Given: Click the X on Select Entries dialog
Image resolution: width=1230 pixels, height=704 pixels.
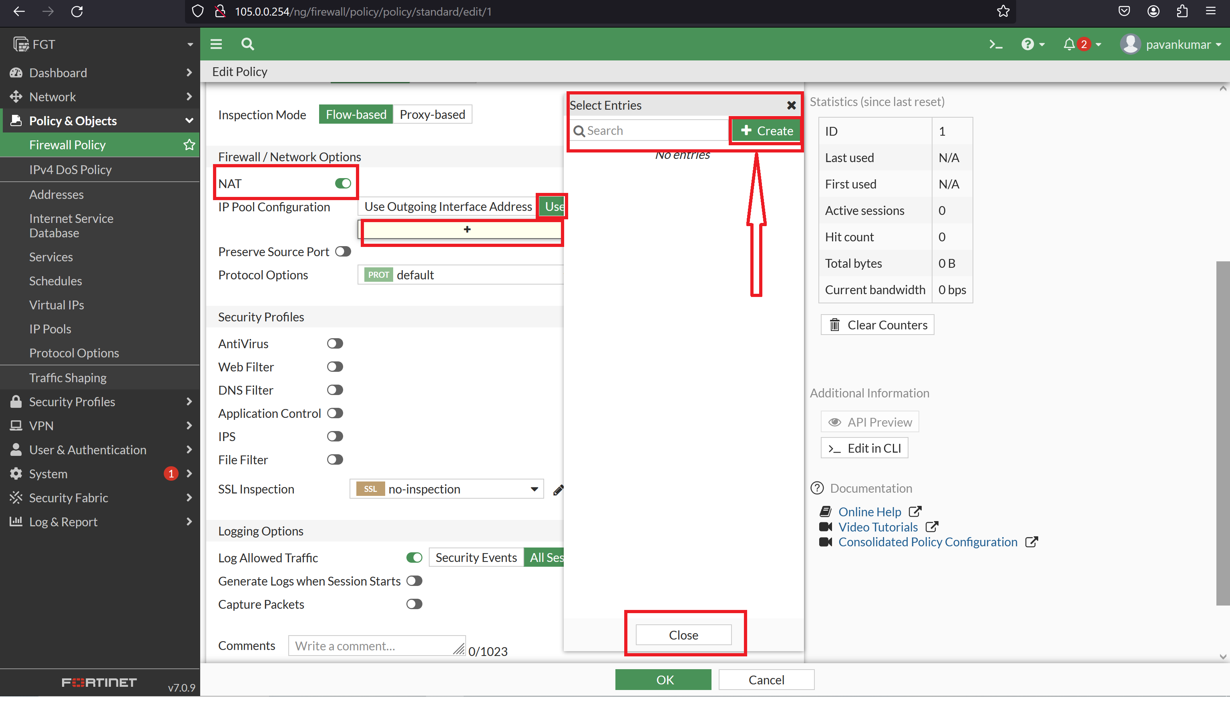Looking at the screenshot, I should pyautogui.click(x=791, y=105).
